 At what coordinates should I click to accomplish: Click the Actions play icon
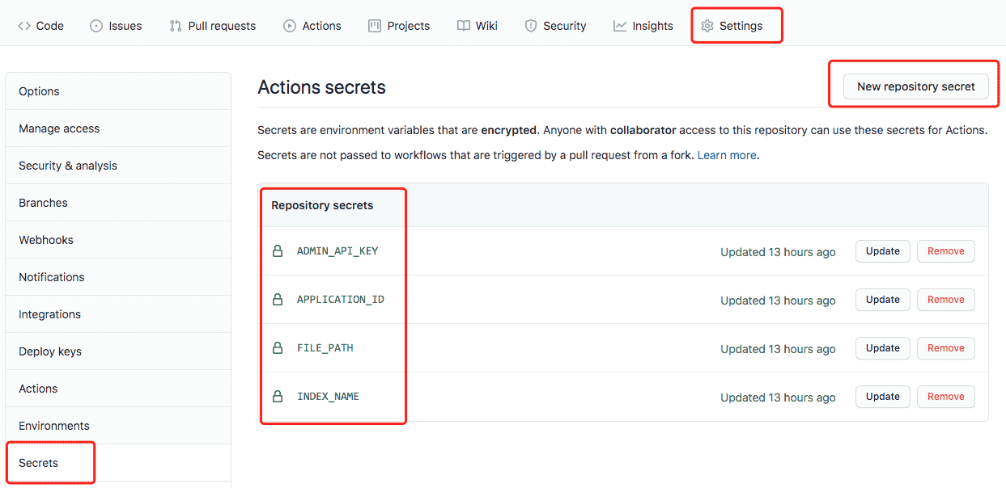pyautogui.click(x=290, y=26)
